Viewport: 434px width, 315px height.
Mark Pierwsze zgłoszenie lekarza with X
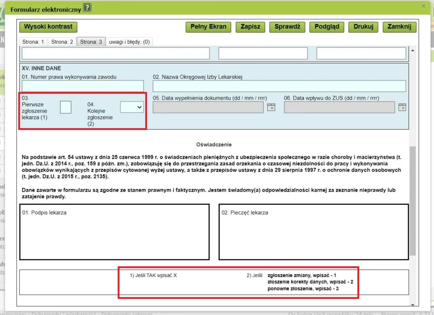point(65,107)
